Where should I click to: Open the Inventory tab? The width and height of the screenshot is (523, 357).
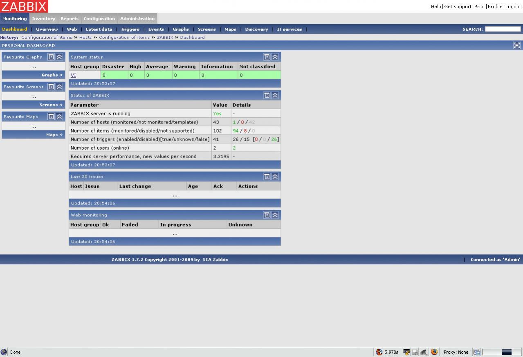(x=43, y=18)
